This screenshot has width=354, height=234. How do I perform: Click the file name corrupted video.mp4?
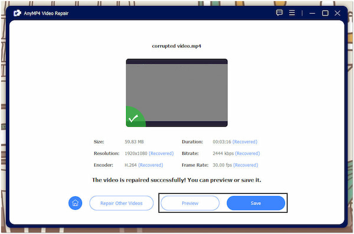[x=176, y=46]
